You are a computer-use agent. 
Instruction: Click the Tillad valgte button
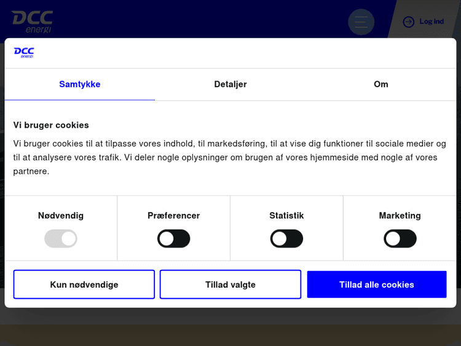(230, 285)
